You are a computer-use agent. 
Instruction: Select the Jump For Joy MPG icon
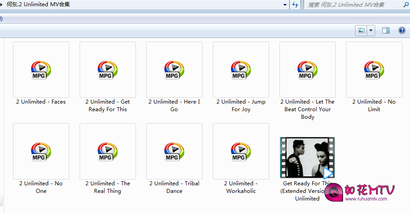point(241,70)
